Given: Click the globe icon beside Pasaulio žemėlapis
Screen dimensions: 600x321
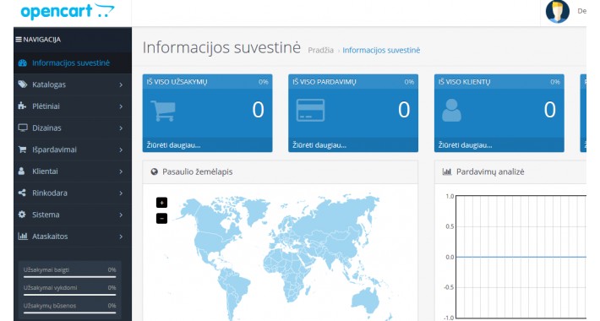Looking at the screenshot, I should [154, 171].
